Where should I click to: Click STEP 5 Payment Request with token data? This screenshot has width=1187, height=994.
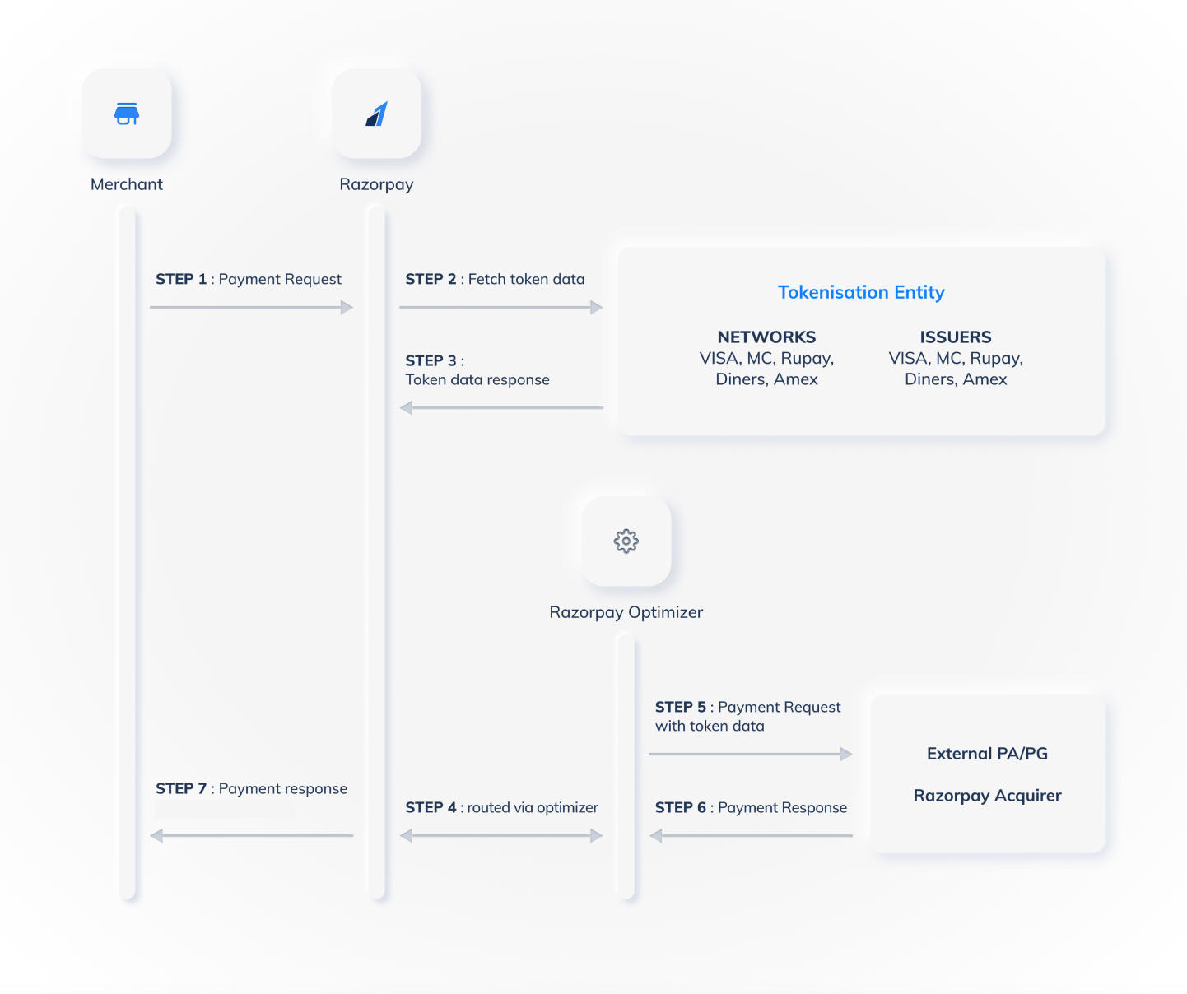tap(747, 717)
